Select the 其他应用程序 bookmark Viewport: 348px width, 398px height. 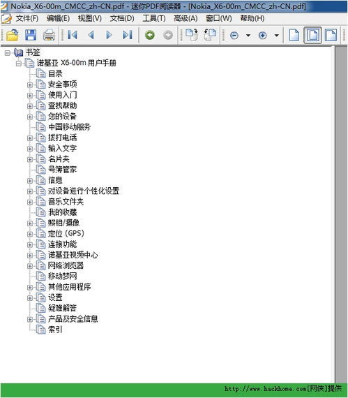(x=70, y=287)
